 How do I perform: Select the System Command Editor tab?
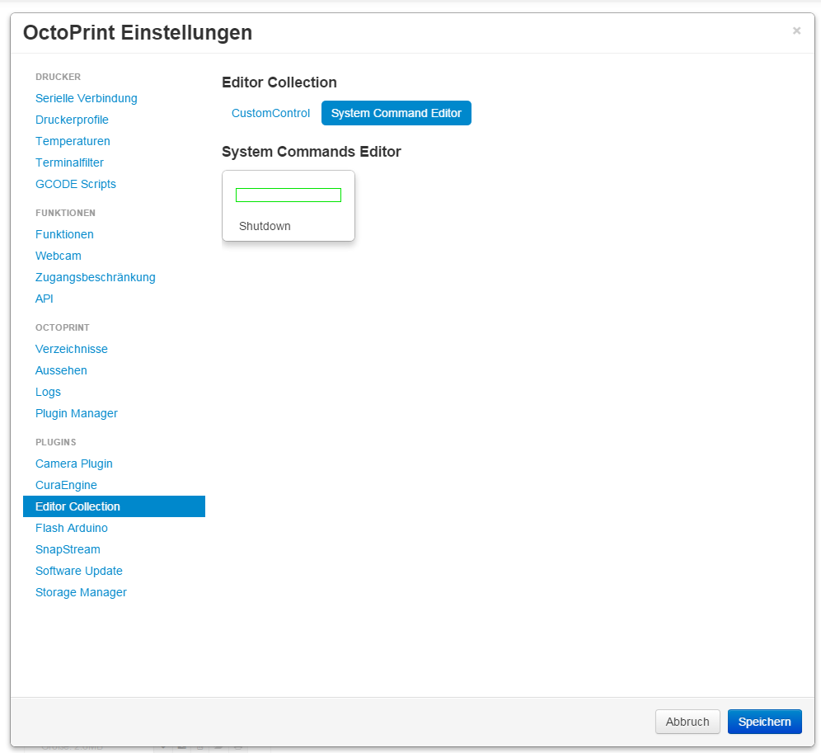(x=396, y=113)
